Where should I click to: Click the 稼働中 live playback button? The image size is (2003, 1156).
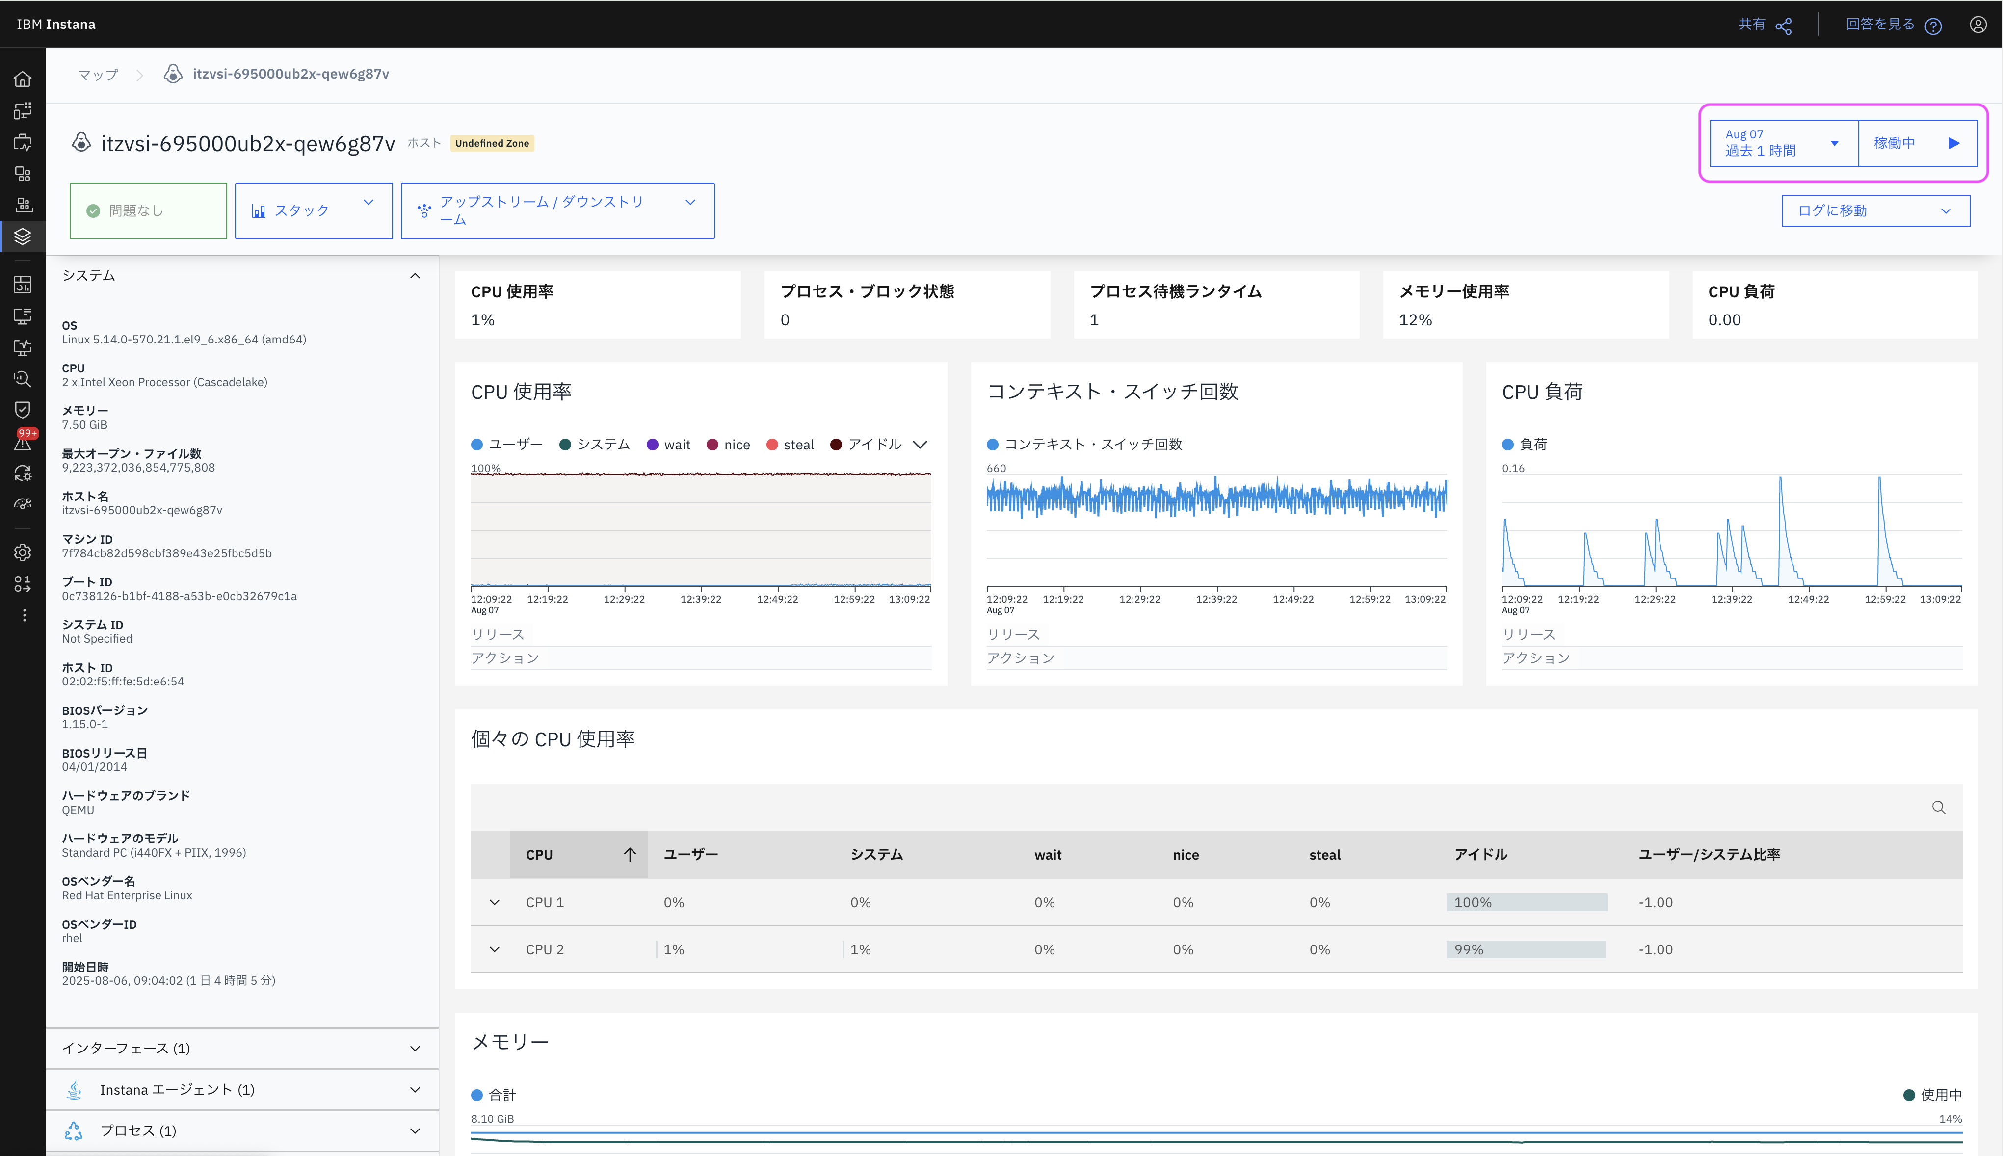pos(1917,143)
